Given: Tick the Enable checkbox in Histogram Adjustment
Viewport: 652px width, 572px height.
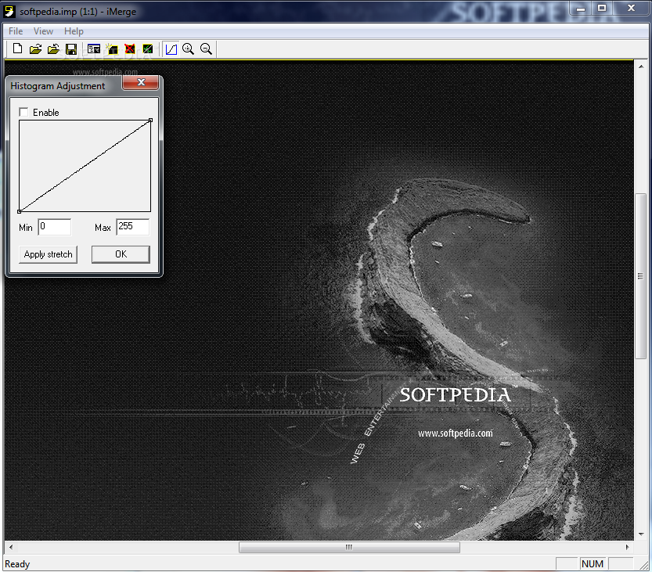Looking at the screenshot, I should [x=23, y=112].
